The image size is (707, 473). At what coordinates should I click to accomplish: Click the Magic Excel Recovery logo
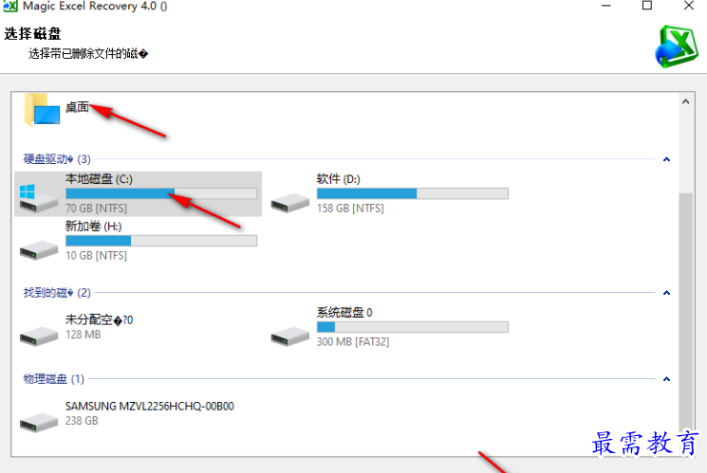click(677, 46)
